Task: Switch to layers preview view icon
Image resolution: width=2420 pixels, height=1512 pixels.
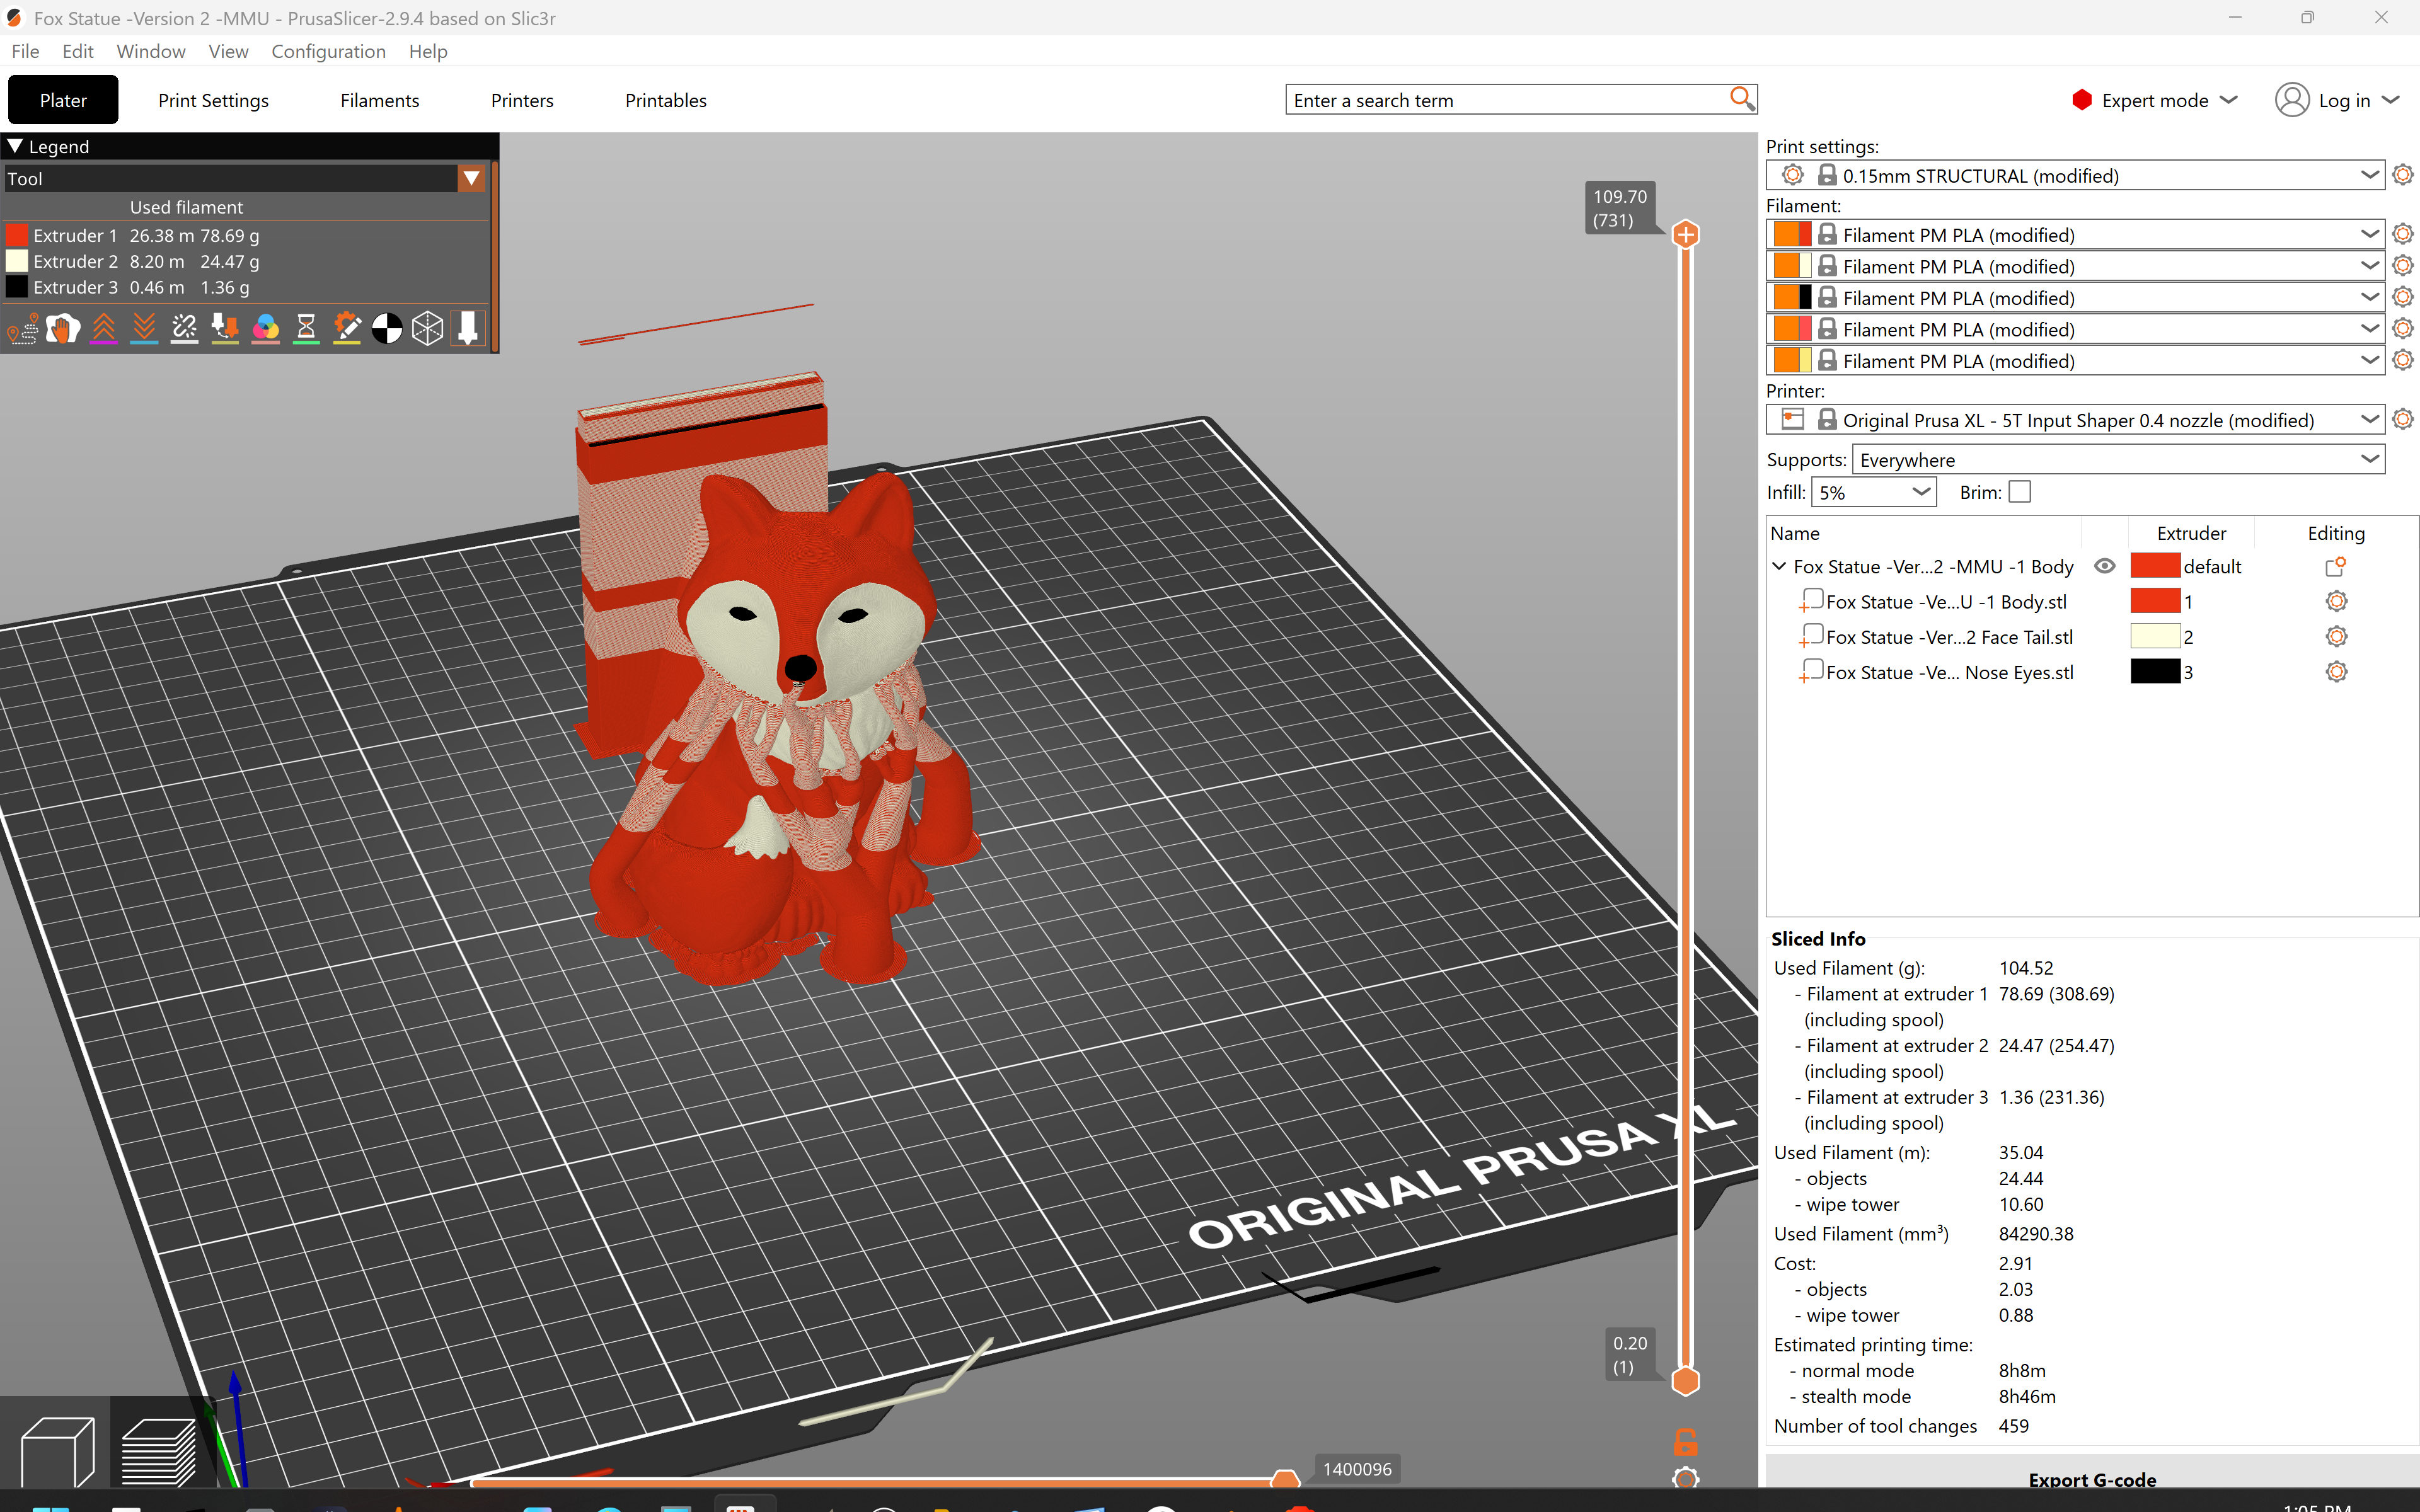Action: coord(159,1450)
